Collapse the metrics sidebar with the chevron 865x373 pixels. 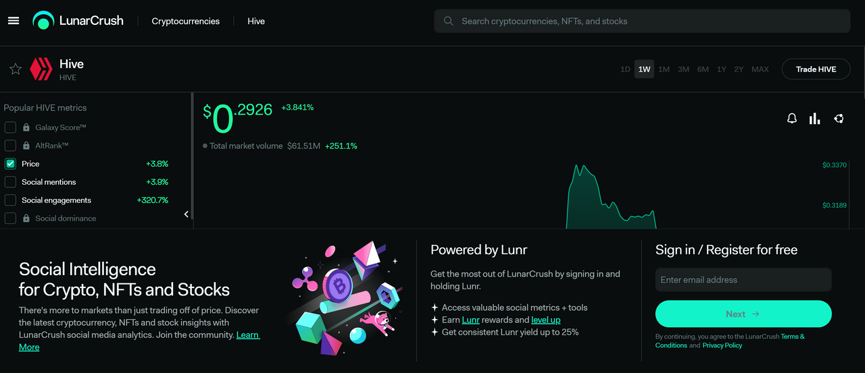tap(187, 214)
